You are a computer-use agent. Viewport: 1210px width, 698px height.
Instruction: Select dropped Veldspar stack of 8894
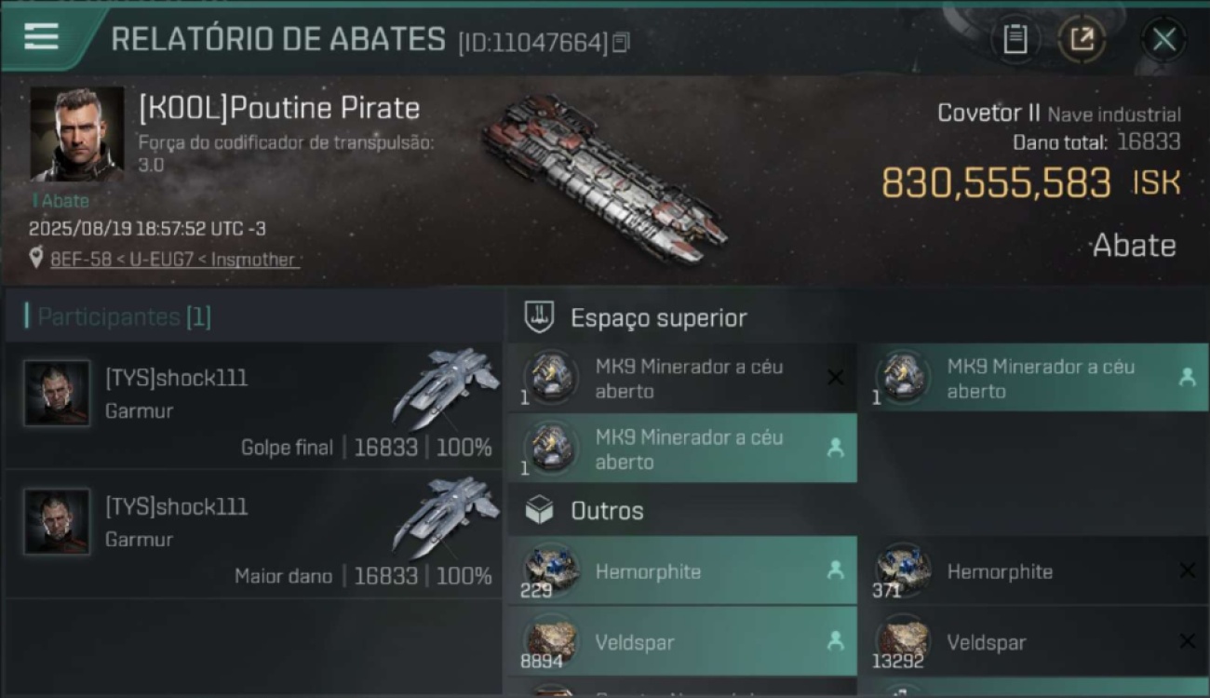click(x=682, y=641)
